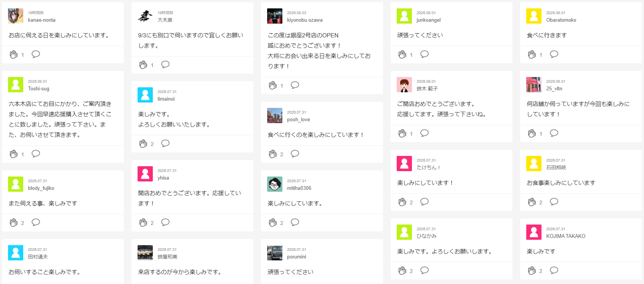Clap for mitiha0306's comment
The width and height of the screenshot is (644, 284).
pyautogui.click(x=273, y=223)
